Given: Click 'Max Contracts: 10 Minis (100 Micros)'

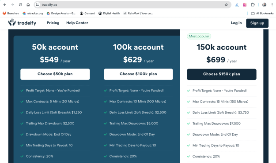Looking at the screenshot, I should (x=138, y=101).
